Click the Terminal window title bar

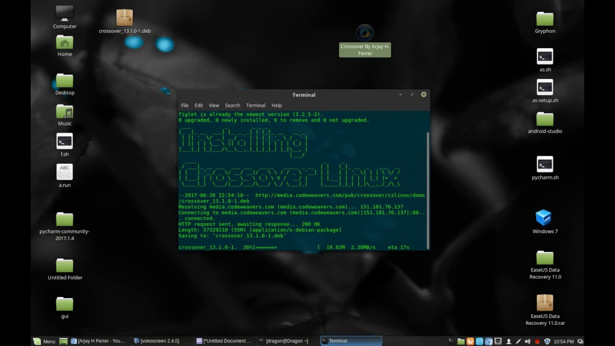tap(304, 95)
